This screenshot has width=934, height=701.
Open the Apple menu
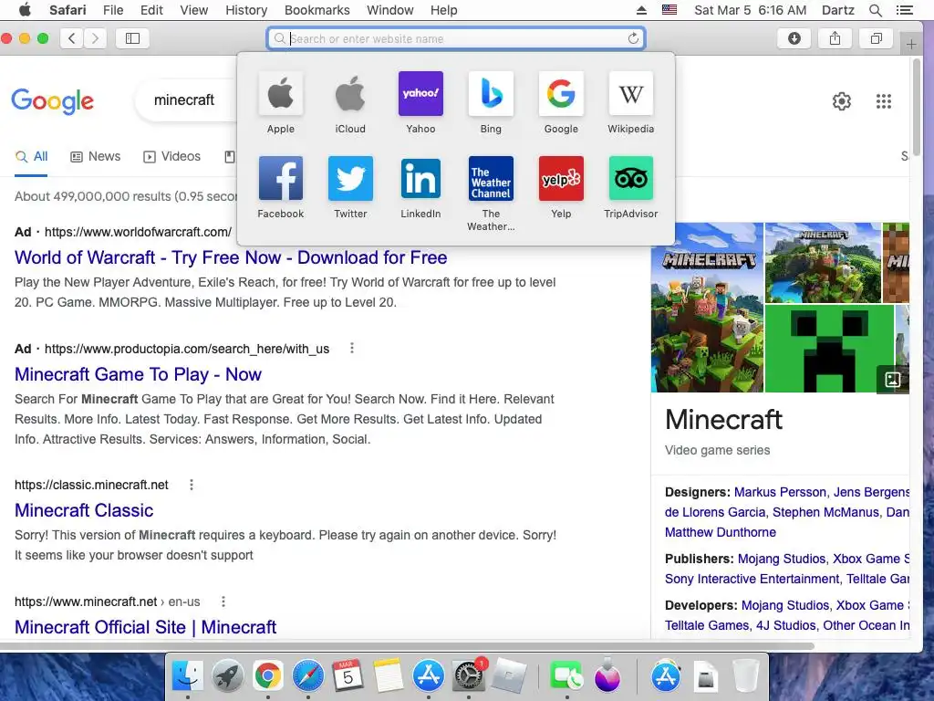25,10
